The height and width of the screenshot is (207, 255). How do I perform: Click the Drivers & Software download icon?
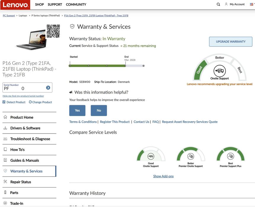(x=5, y=128)
